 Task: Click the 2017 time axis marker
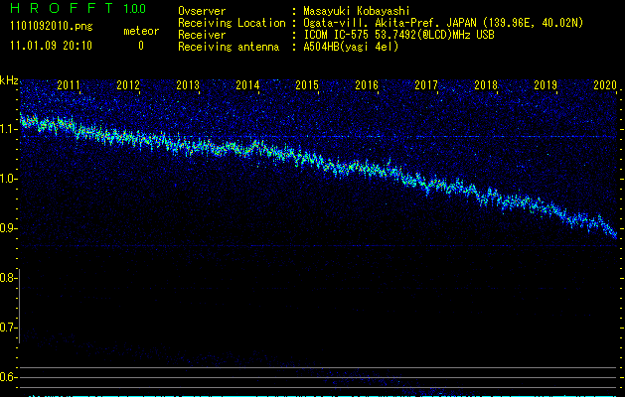426,85
